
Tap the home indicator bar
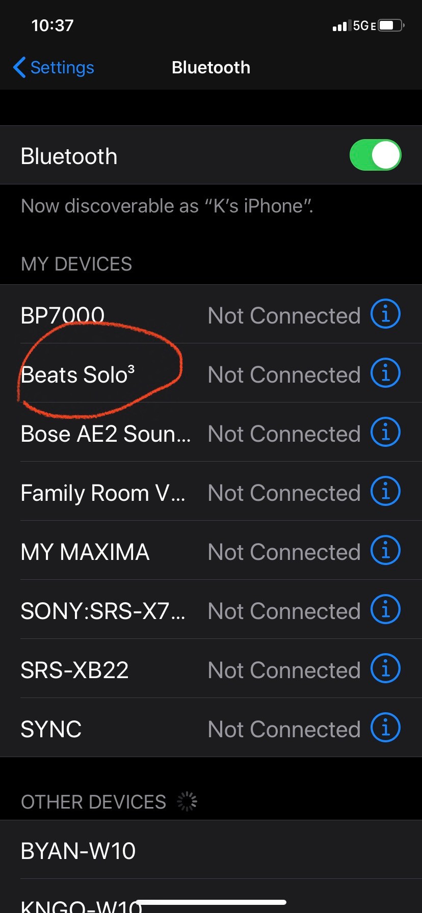[x=211, y=902]
